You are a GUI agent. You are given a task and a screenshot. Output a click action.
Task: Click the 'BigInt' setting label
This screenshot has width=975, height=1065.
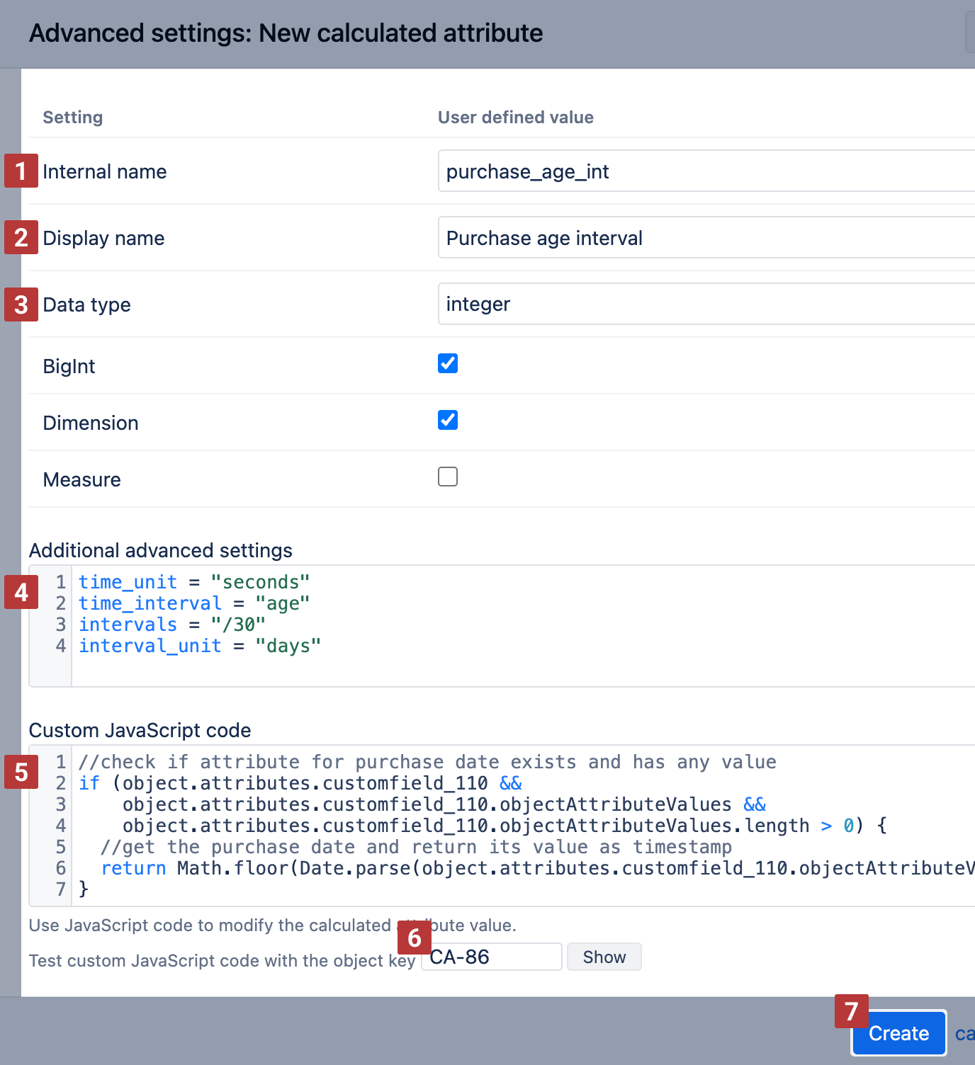tap(69, 366)
